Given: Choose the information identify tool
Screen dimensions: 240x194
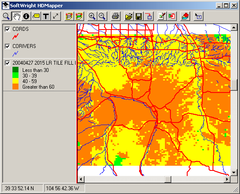Looking at the screenshot, I should (x=26, y=16).
